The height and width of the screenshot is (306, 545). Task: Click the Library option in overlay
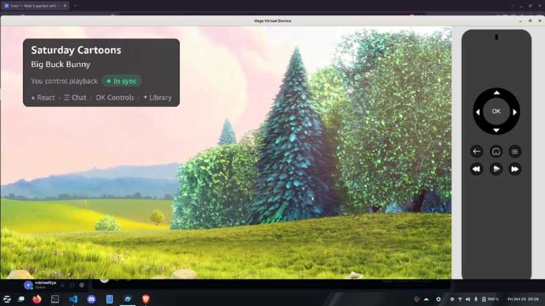pyautogui.click(x=158, y=97)
